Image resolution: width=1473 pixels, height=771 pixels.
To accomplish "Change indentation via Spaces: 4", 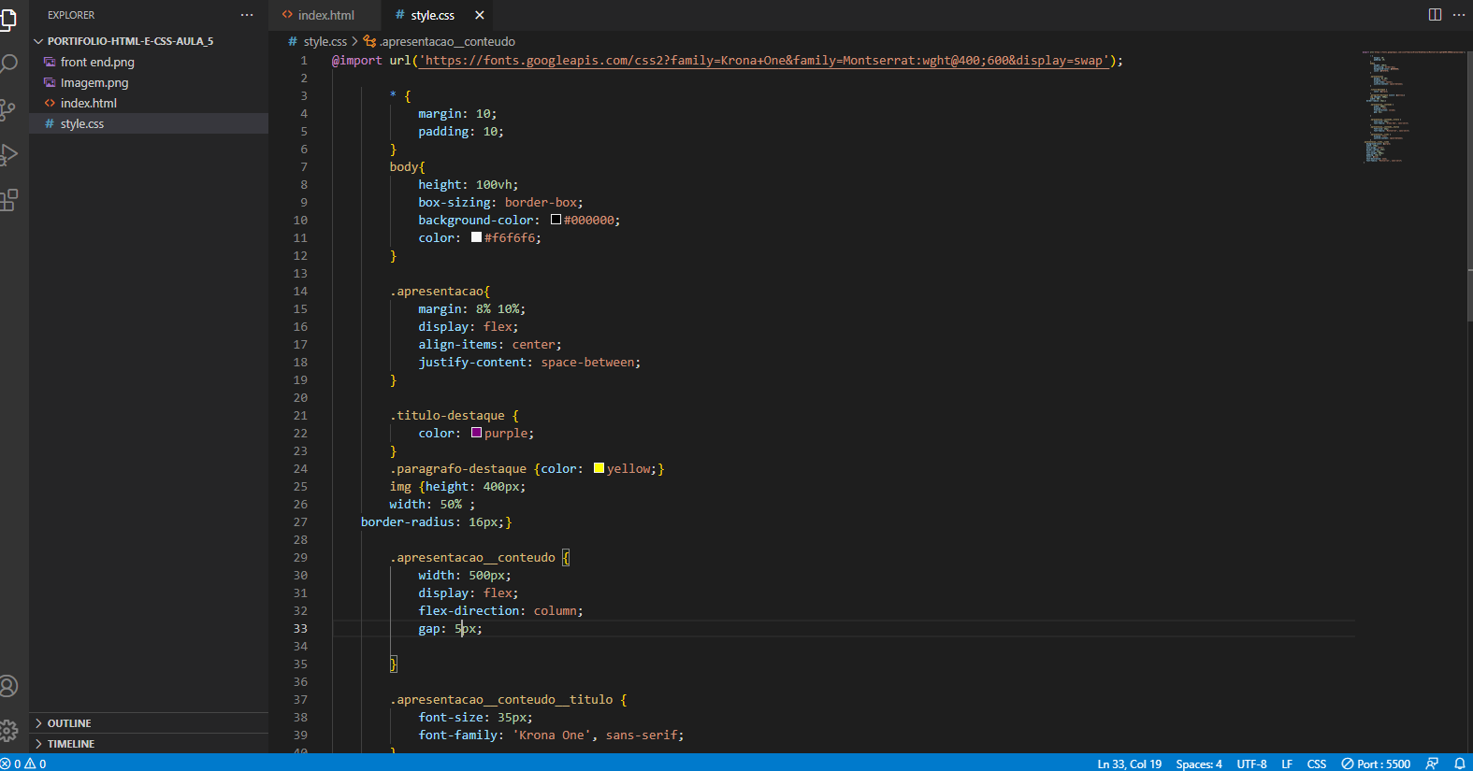I will 1199,764.
